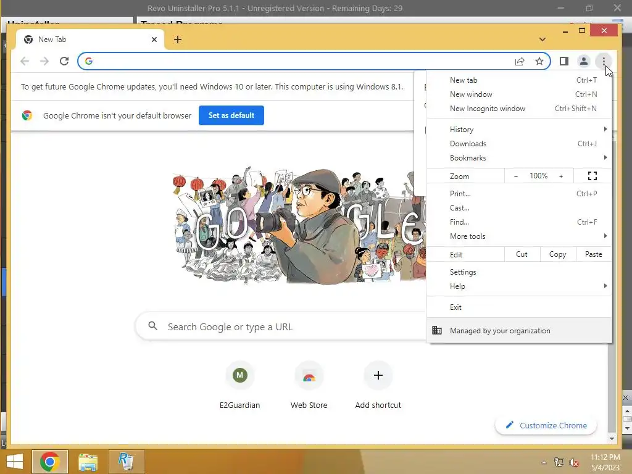The height and width of the screenshot is (474, 632).
Task: Open Chrome three-dot menu button
Action: tap(604, 61)
